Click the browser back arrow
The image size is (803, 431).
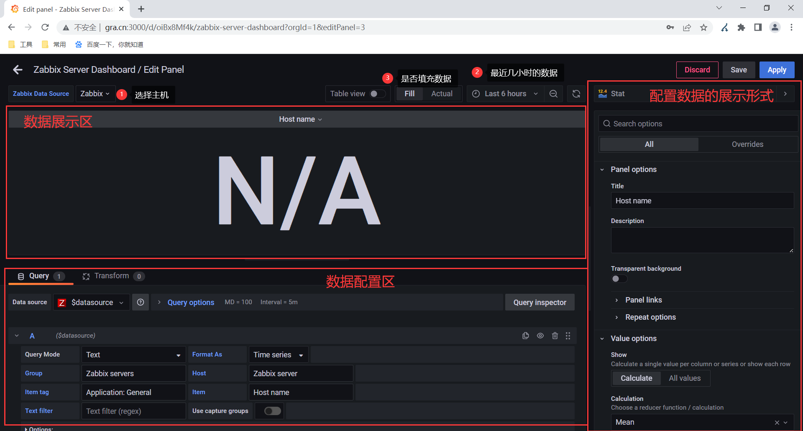click(x=11, y=28)
